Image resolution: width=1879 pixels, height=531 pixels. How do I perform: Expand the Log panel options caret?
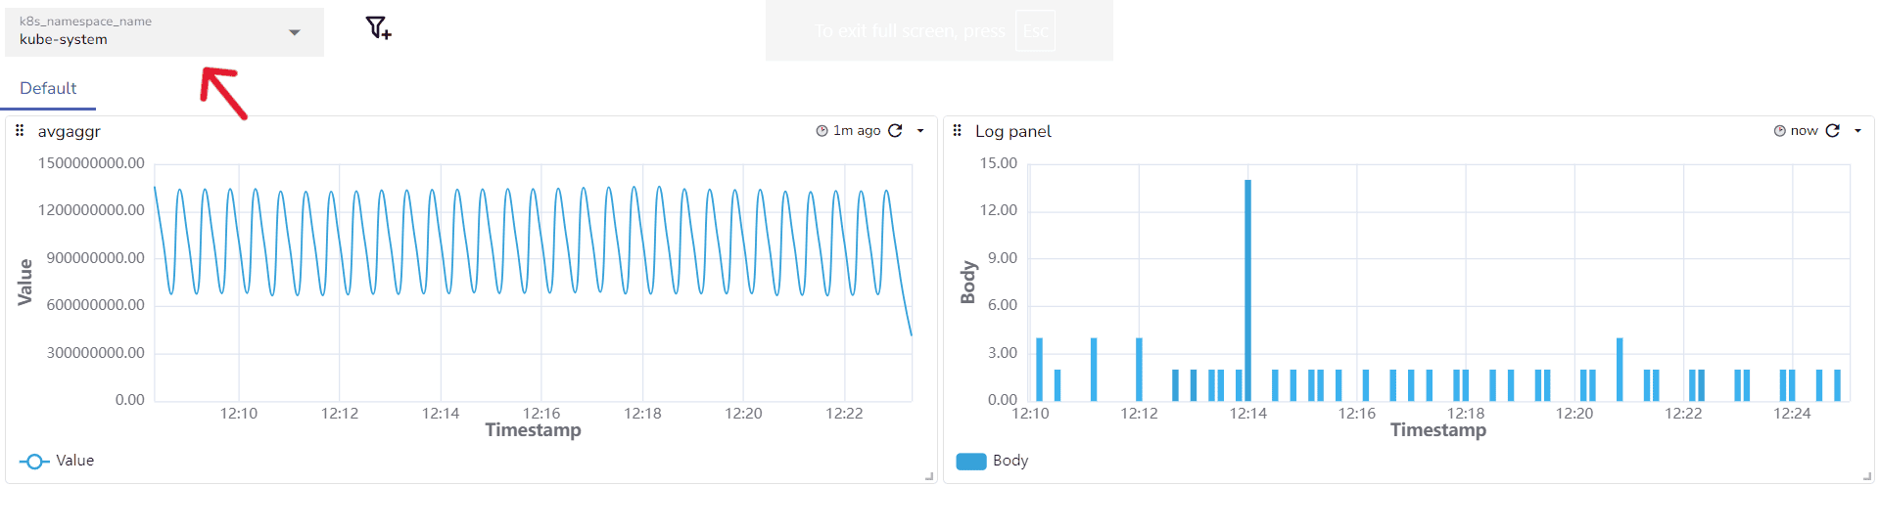click(x=1857, y=130)
